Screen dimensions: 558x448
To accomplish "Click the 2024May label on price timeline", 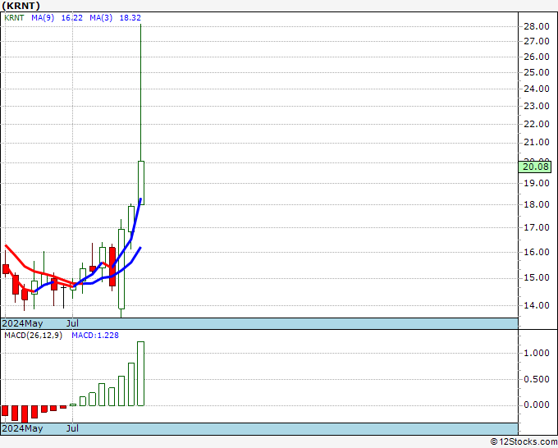I will tap(22, 323).
